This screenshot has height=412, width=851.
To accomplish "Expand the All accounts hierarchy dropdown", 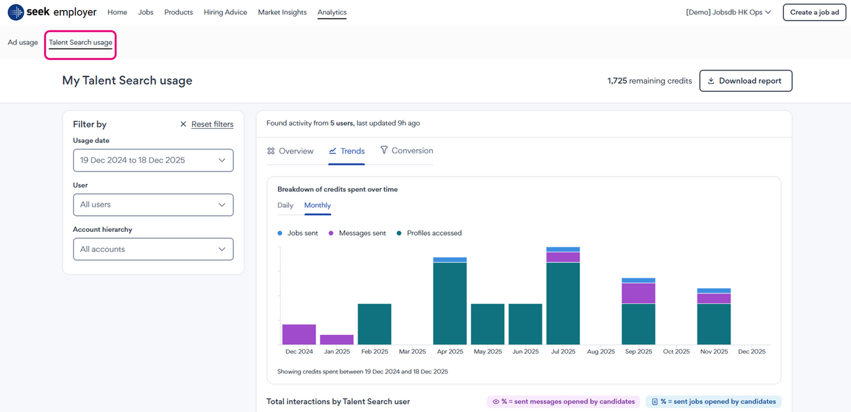I will (x=153, y=249).
